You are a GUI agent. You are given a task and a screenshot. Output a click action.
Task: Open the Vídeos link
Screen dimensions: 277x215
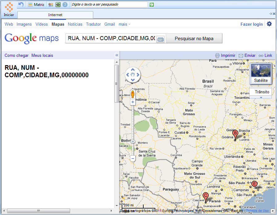tap(41, 24)
